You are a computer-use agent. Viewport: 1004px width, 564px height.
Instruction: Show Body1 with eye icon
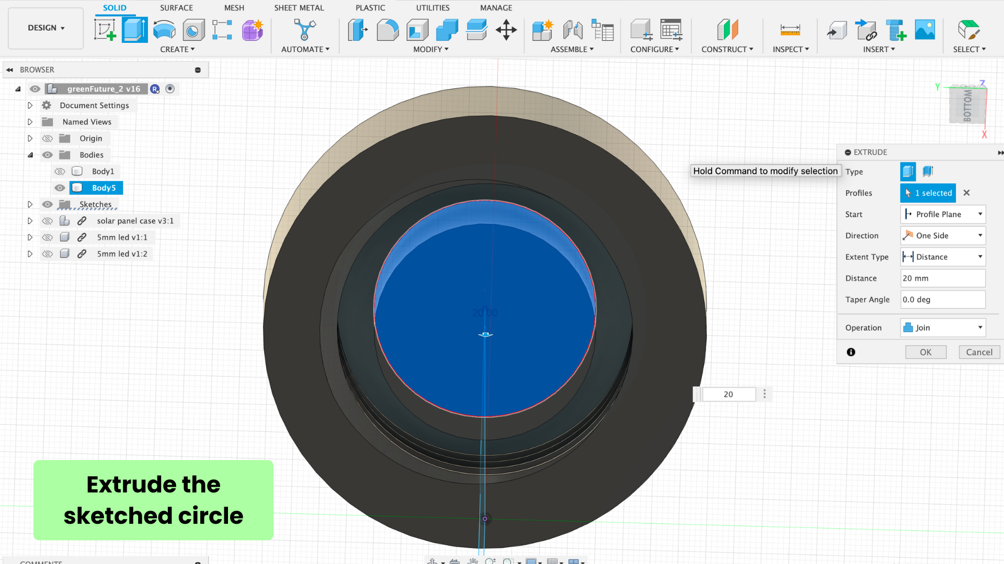coord(60,171)
